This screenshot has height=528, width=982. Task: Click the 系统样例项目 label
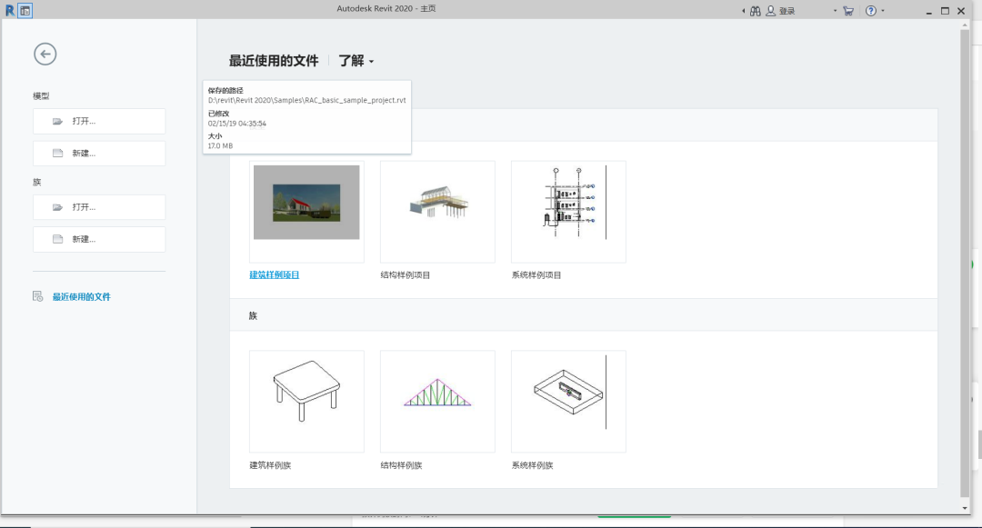click(536, 274)
